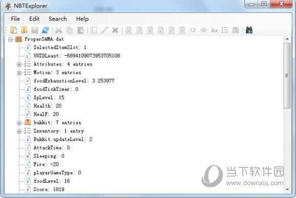Screen dimensions: 296x198
Task: Click the Add Long Tag icon
Action: [x=161, y=30]
